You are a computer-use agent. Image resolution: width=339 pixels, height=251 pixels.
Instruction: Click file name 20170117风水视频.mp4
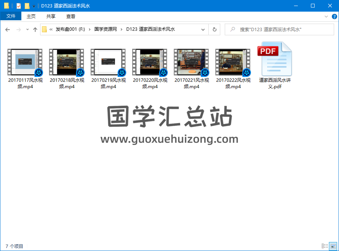pyautogui.click(x=25, y=83)
